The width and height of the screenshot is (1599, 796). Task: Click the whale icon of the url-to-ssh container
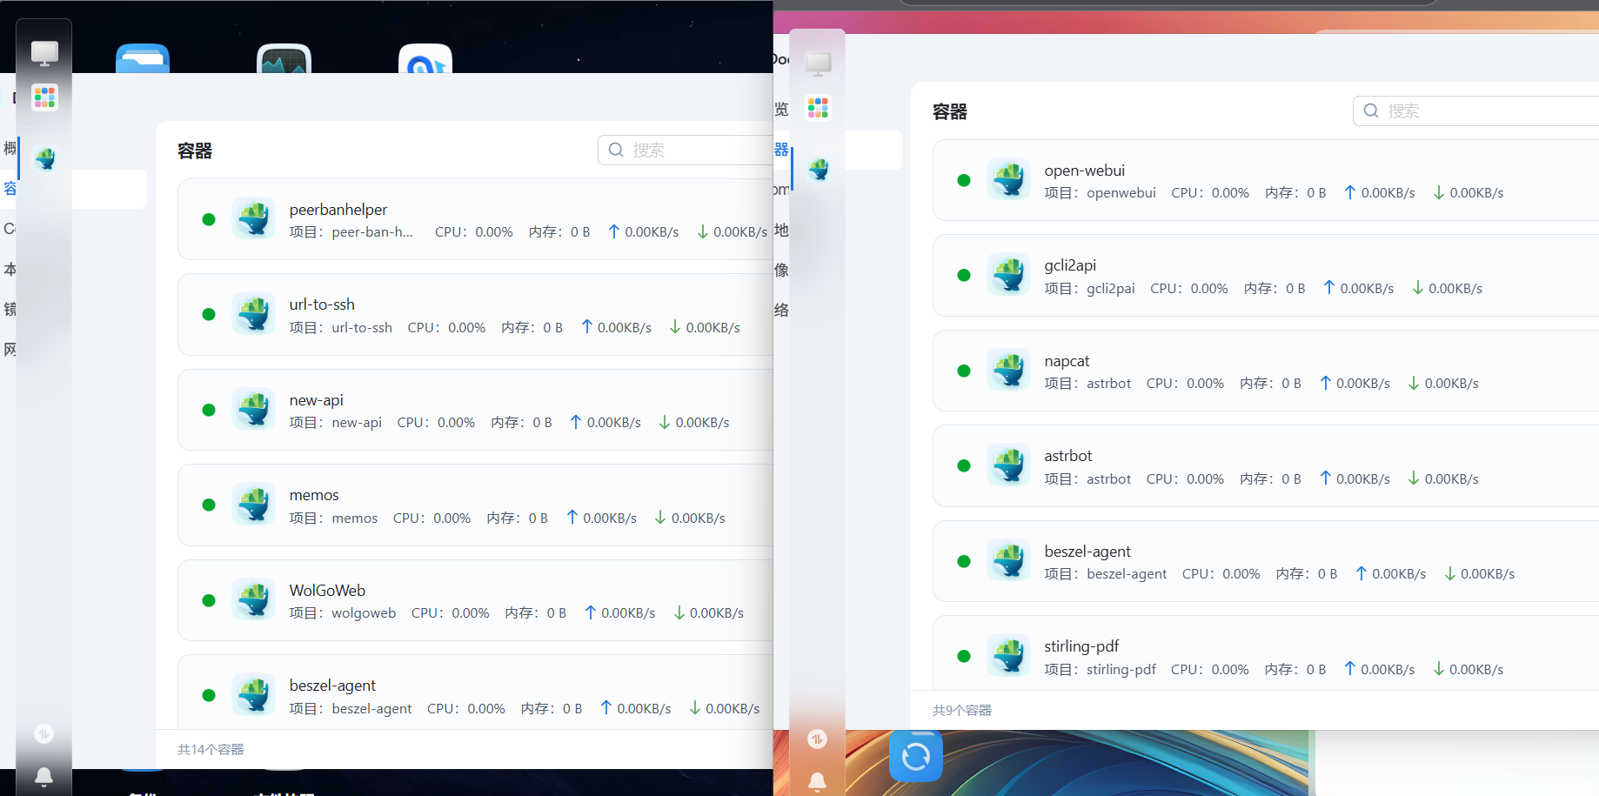coord(254,314)
